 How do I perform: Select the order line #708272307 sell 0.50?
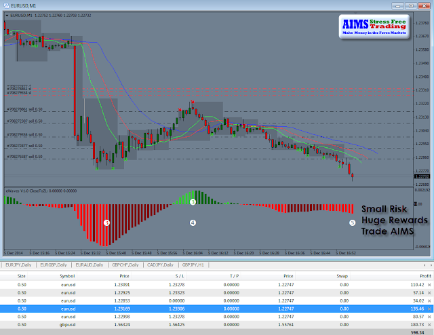click(x=24, y=121)
